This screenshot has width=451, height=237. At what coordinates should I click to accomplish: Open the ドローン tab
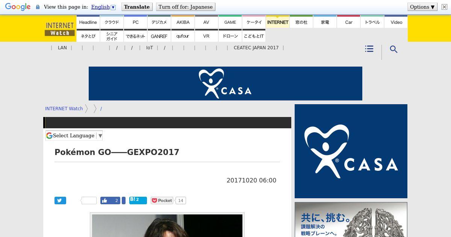point(230,36)
